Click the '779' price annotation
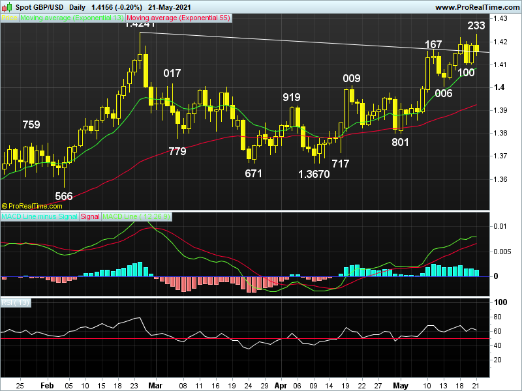Viewport: 522px width, 391px height. click(x=177, y=151)
